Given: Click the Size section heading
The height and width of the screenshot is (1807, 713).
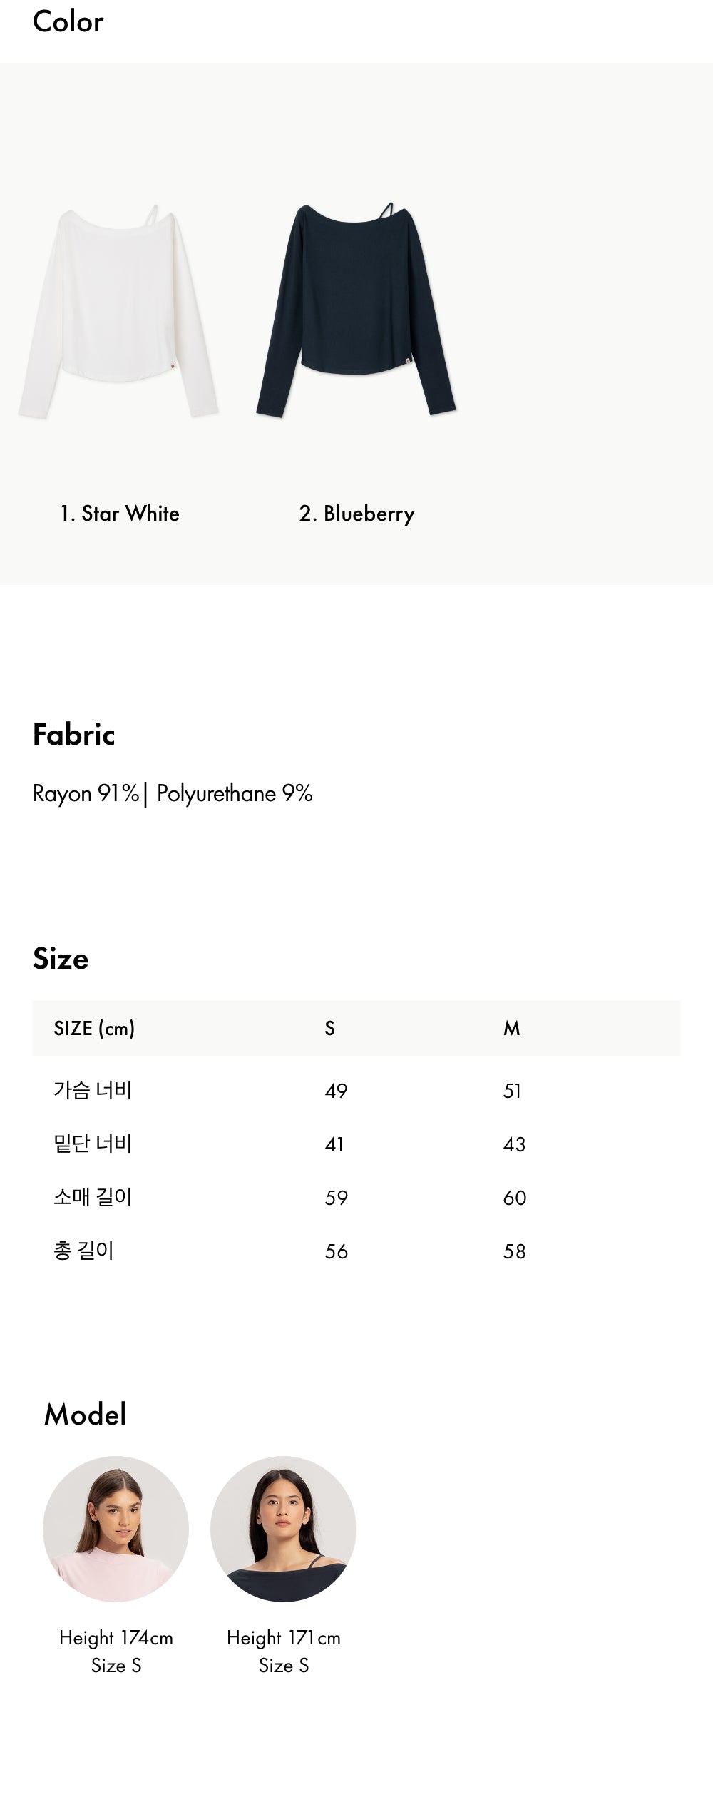Looking at the screenshot, I should pos(61,959).
